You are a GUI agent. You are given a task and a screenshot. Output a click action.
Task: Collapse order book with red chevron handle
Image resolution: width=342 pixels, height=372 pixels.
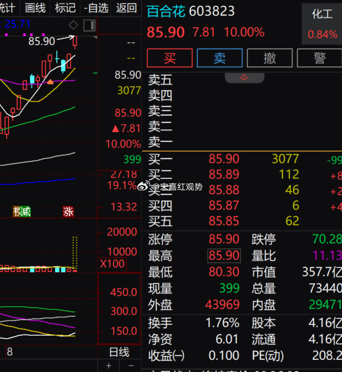(244, 78)
